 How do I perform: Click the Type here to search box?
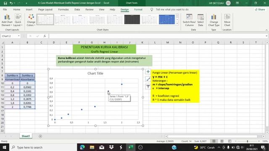click(x=43, y=147)
